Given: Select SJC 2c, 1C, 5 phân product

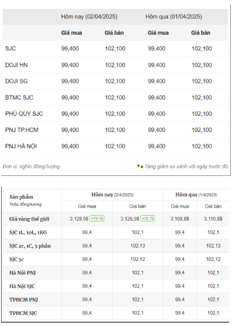Looking at the screenshot, I should [x=30, y=246].
